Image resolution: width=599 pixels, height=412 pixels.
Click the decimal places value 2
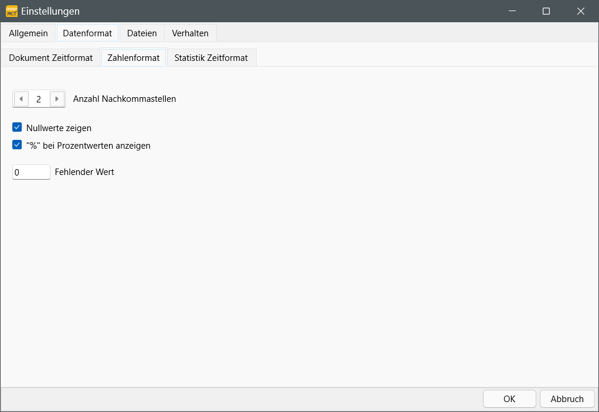pos(39,99)
